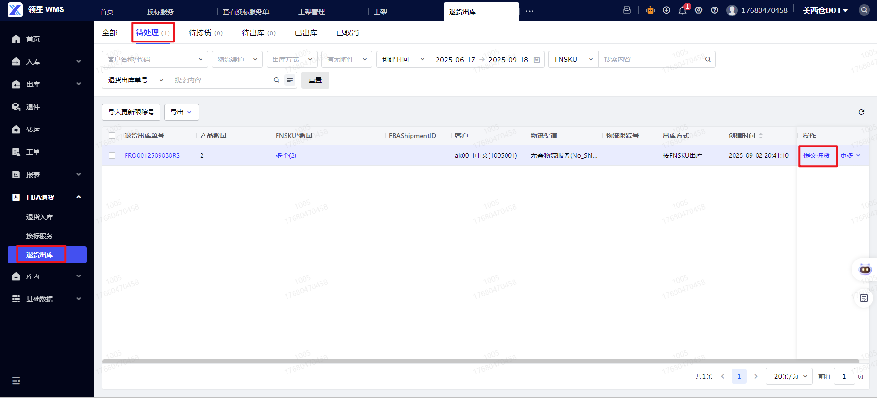This screenshot has width=877, height=398.
Task: Open the FNSKU search type dropdown
Action: [x=573, y=59]
